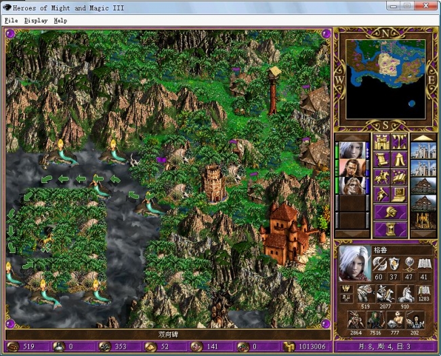441x356 pixels.
Task: Click the crystal resource icon showing 141
Action: [x=196, y=347]
